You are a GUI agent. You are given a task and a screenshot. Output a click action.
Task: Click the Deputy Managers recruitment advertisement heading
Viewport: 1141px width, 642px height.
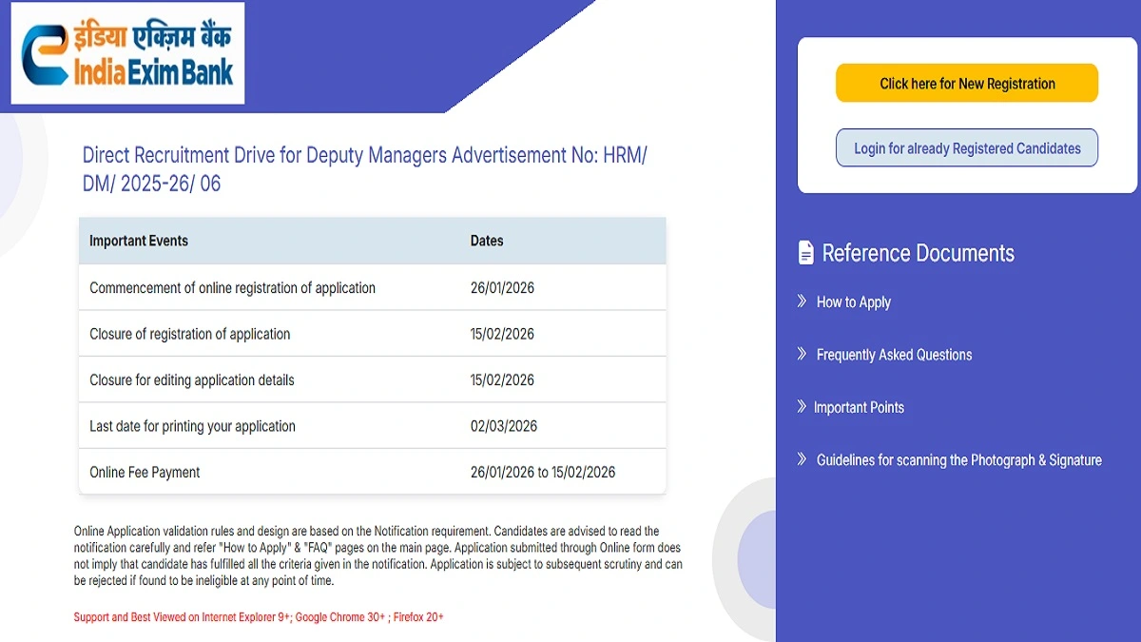[x=365, y=168]
